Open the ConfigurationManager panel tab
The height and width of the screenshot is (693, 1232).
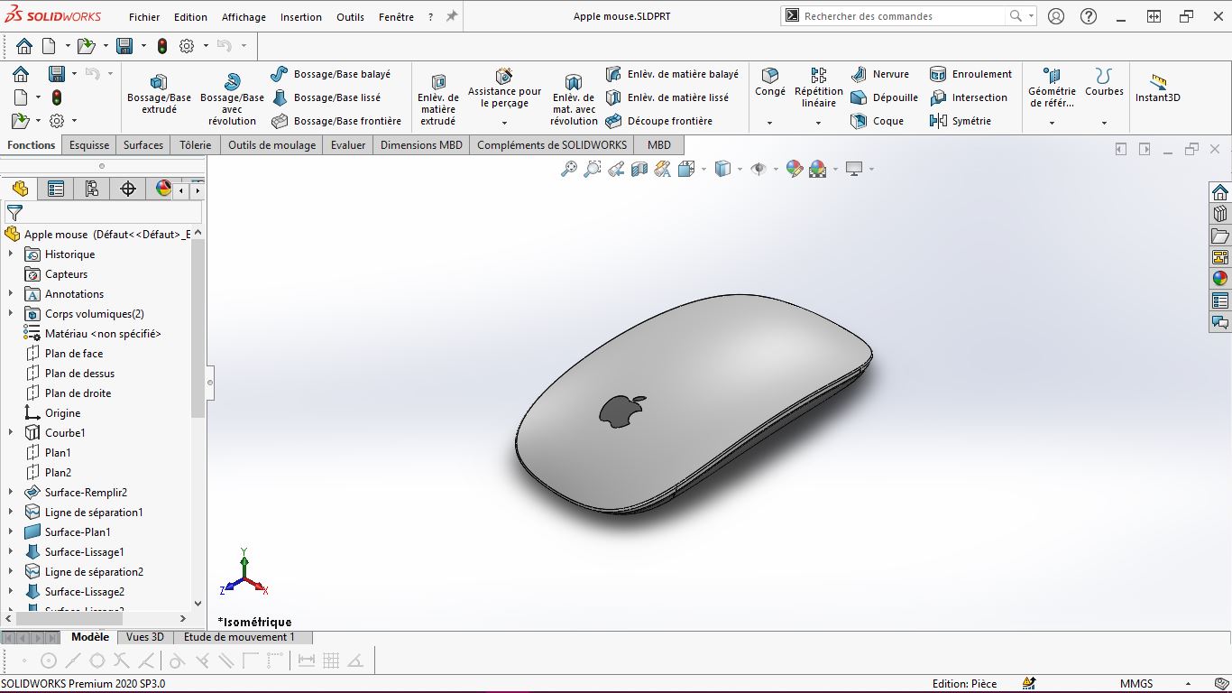click(92, 189)
